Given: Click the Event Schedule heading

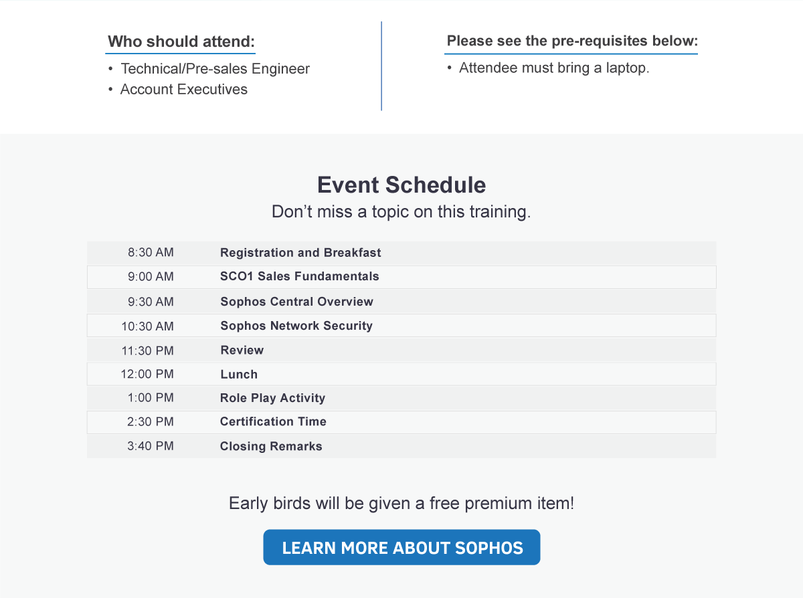Looking at the screenshot, I should (401, 185).
